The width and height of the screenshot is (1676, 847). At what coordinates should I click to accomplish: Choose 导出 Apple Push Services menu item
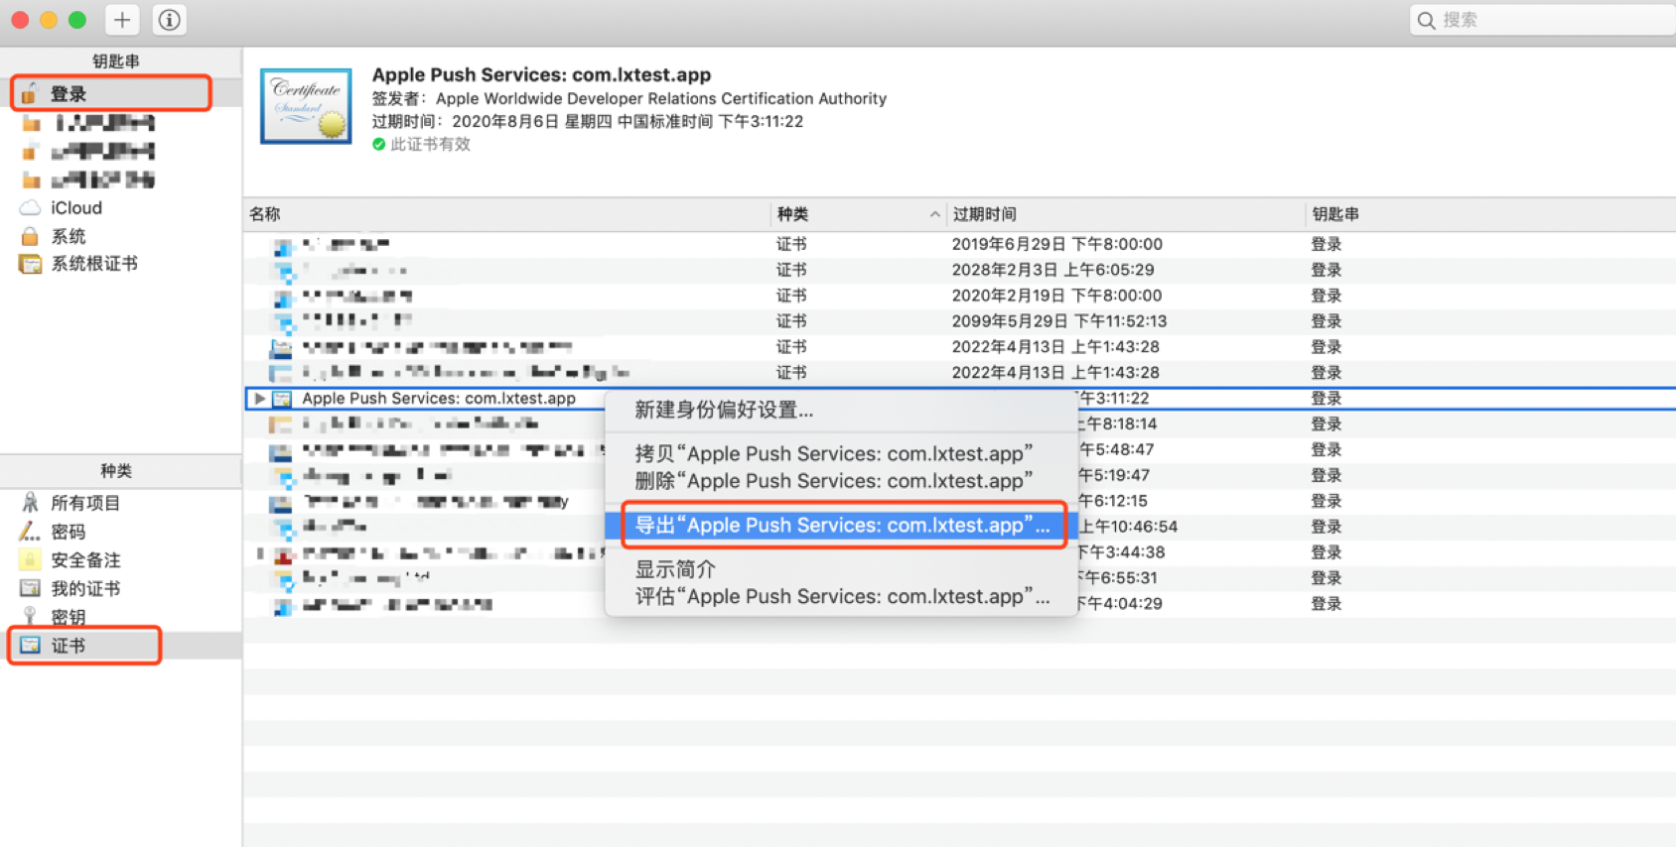tap(841, 525)
